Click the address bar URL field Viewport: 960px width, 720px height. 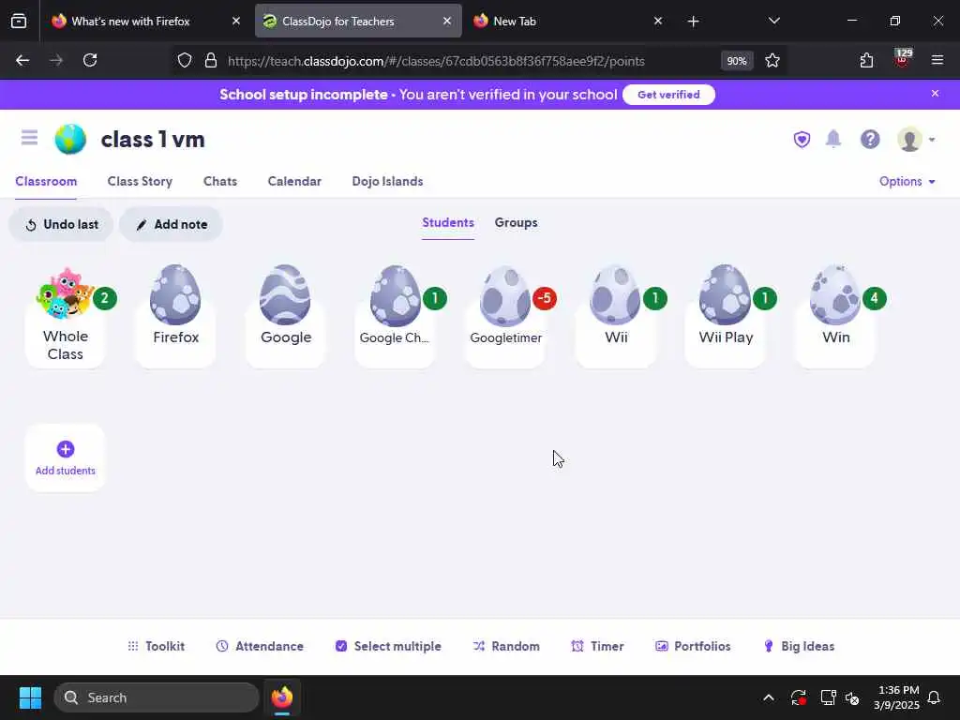pyautogui.click(x=436, y=61)
